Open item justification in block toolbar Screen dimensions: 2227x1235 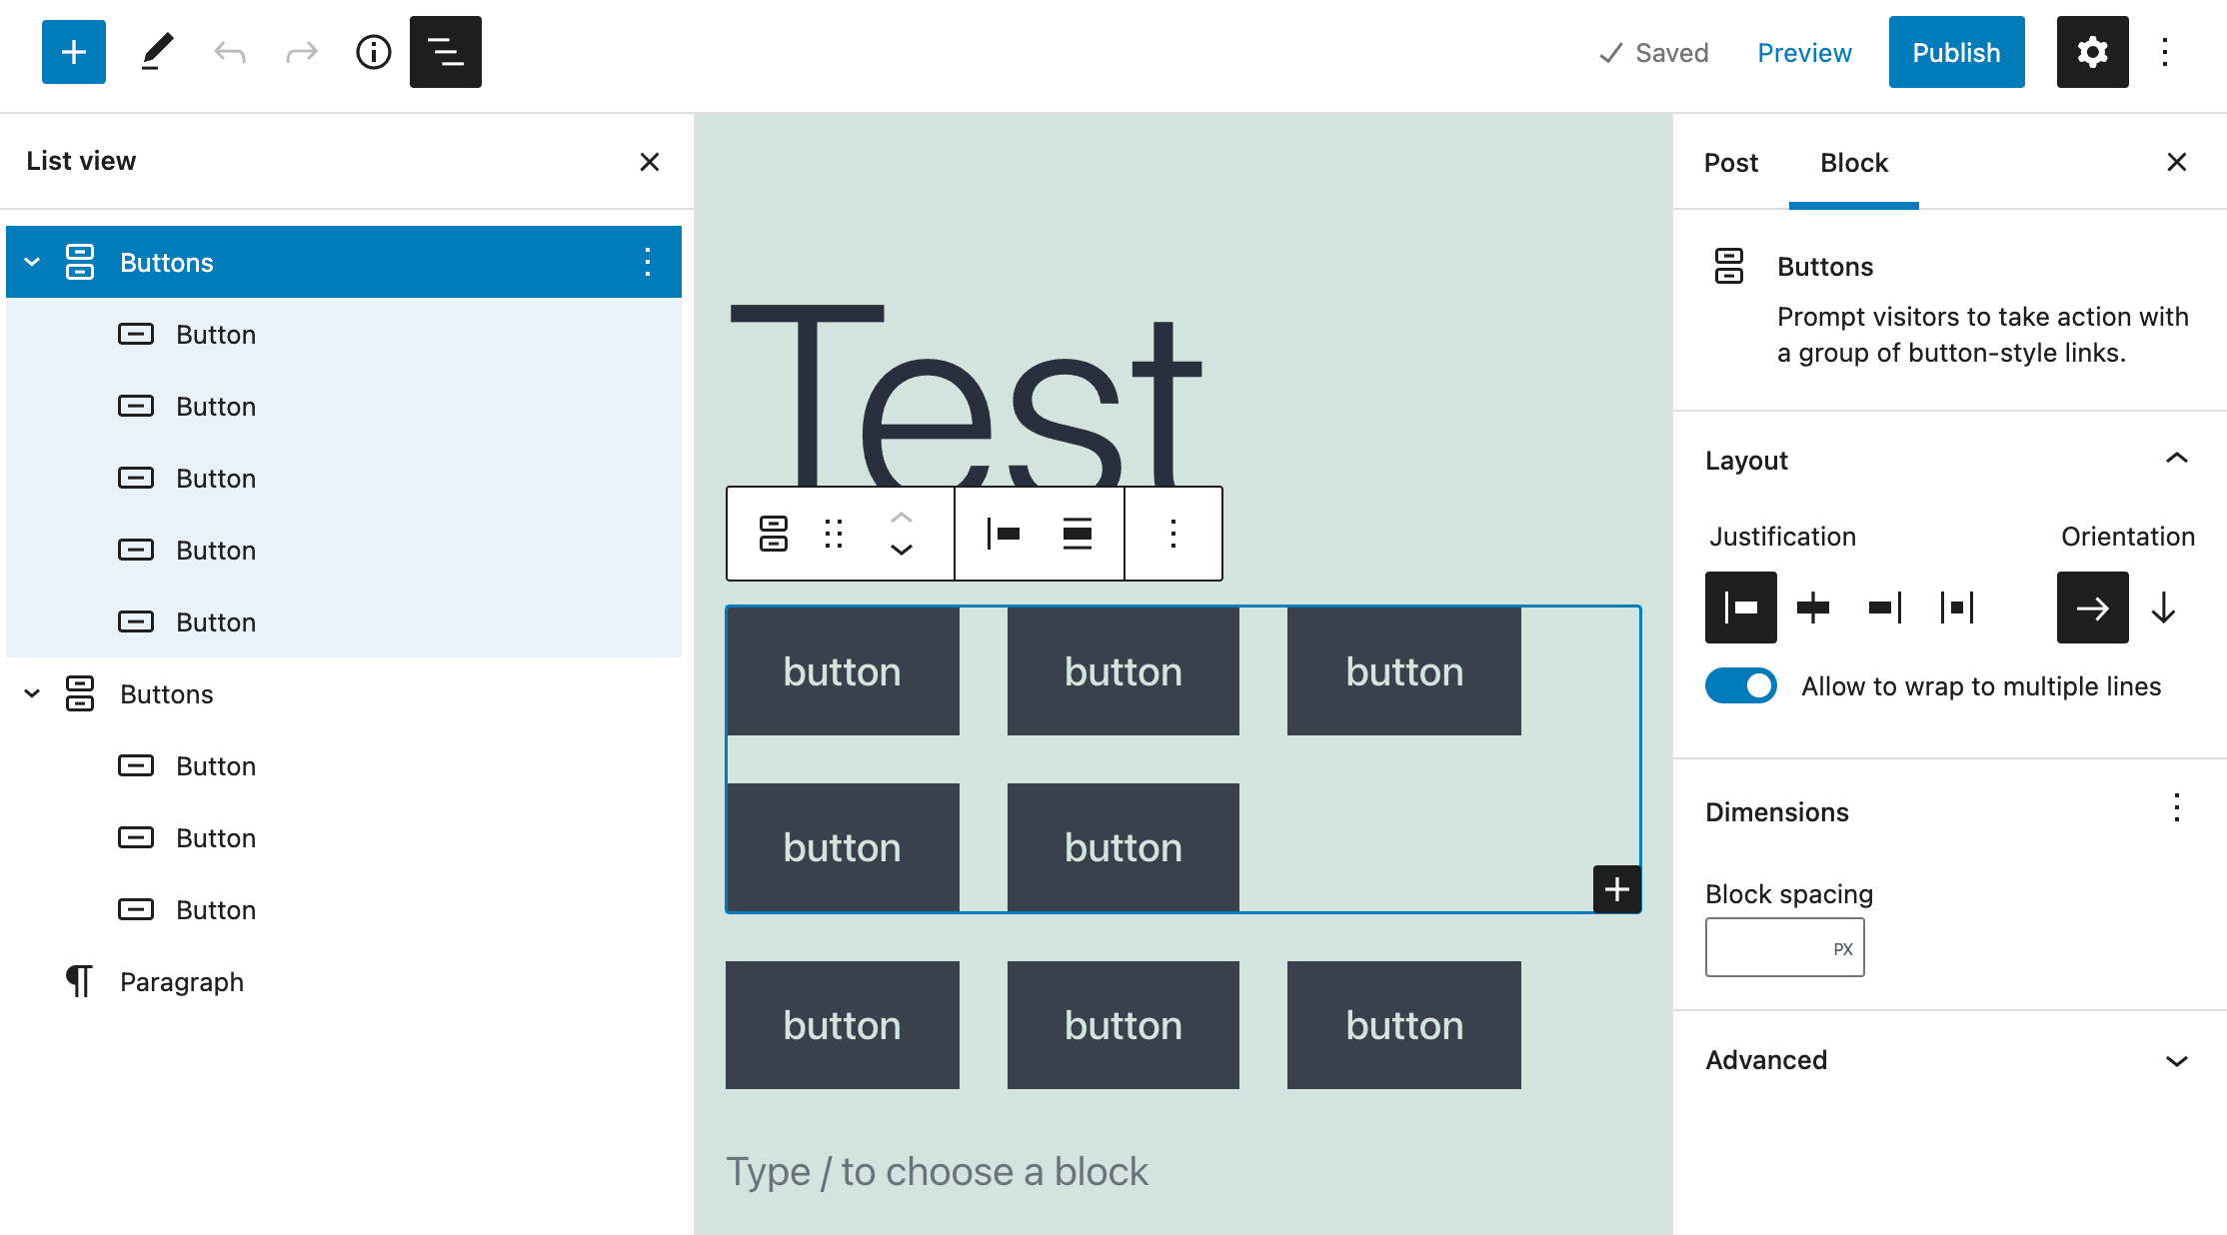coord(1003,534)
